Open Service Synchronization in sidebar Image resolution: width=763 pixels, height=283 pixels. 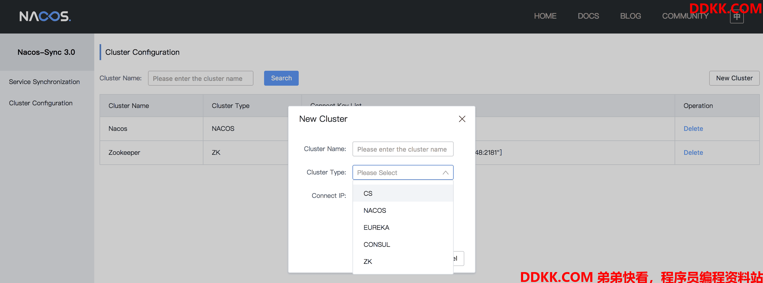pyautogui.click(x=44, y=82)
